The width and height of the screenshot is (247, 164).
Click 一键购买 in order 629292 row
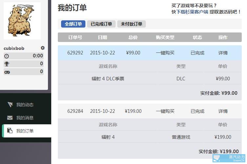pos(165,53)
